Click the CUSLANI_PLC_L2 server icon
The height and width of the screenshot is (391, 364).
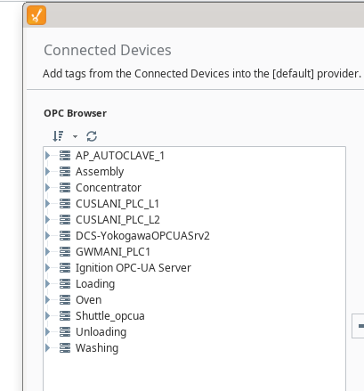point(65,219)
